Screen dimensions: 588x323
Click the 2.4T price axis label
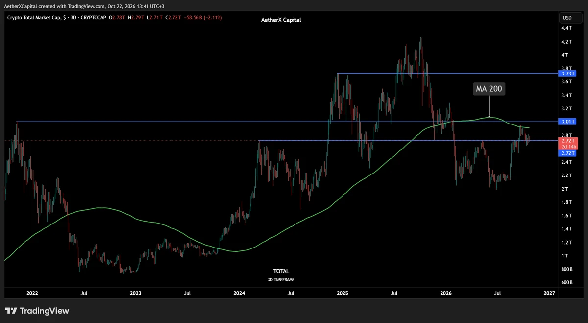pos(565,162)
